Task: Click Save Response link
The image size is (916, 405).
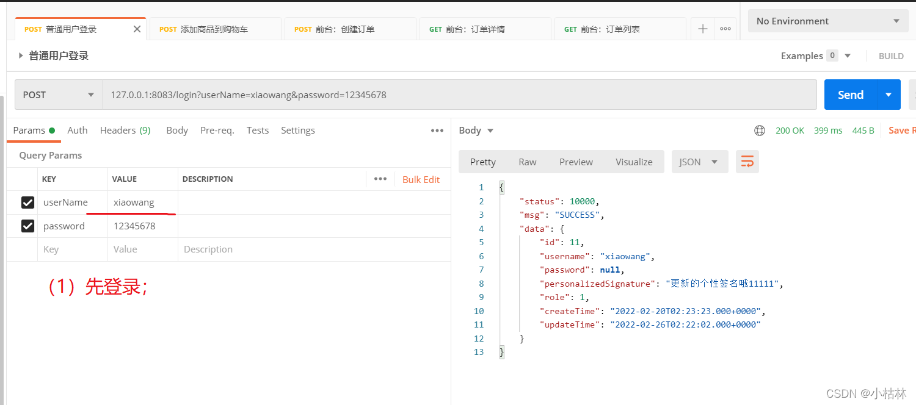Action: tap(902, 131)
